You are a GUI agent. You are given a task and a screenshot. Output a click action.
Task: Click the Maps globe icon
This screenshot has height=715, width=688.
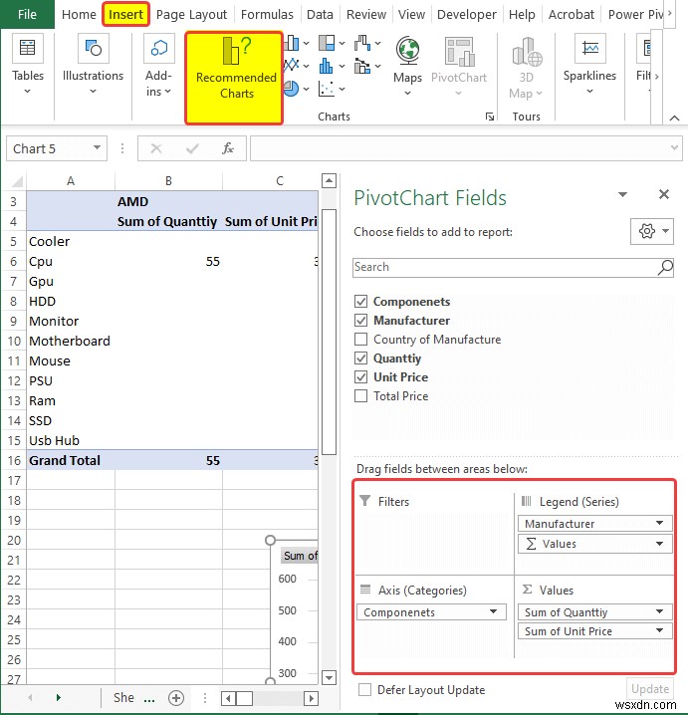pyautogui.click(x=407, y=51)
